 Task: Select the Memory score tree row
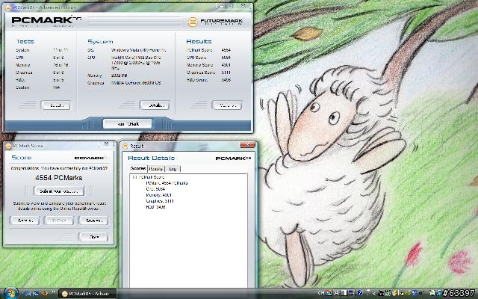pos(158,195)
